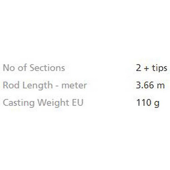Click the "m" unit after 3.66
The image size is (170, 170).
tap(161, 85)
